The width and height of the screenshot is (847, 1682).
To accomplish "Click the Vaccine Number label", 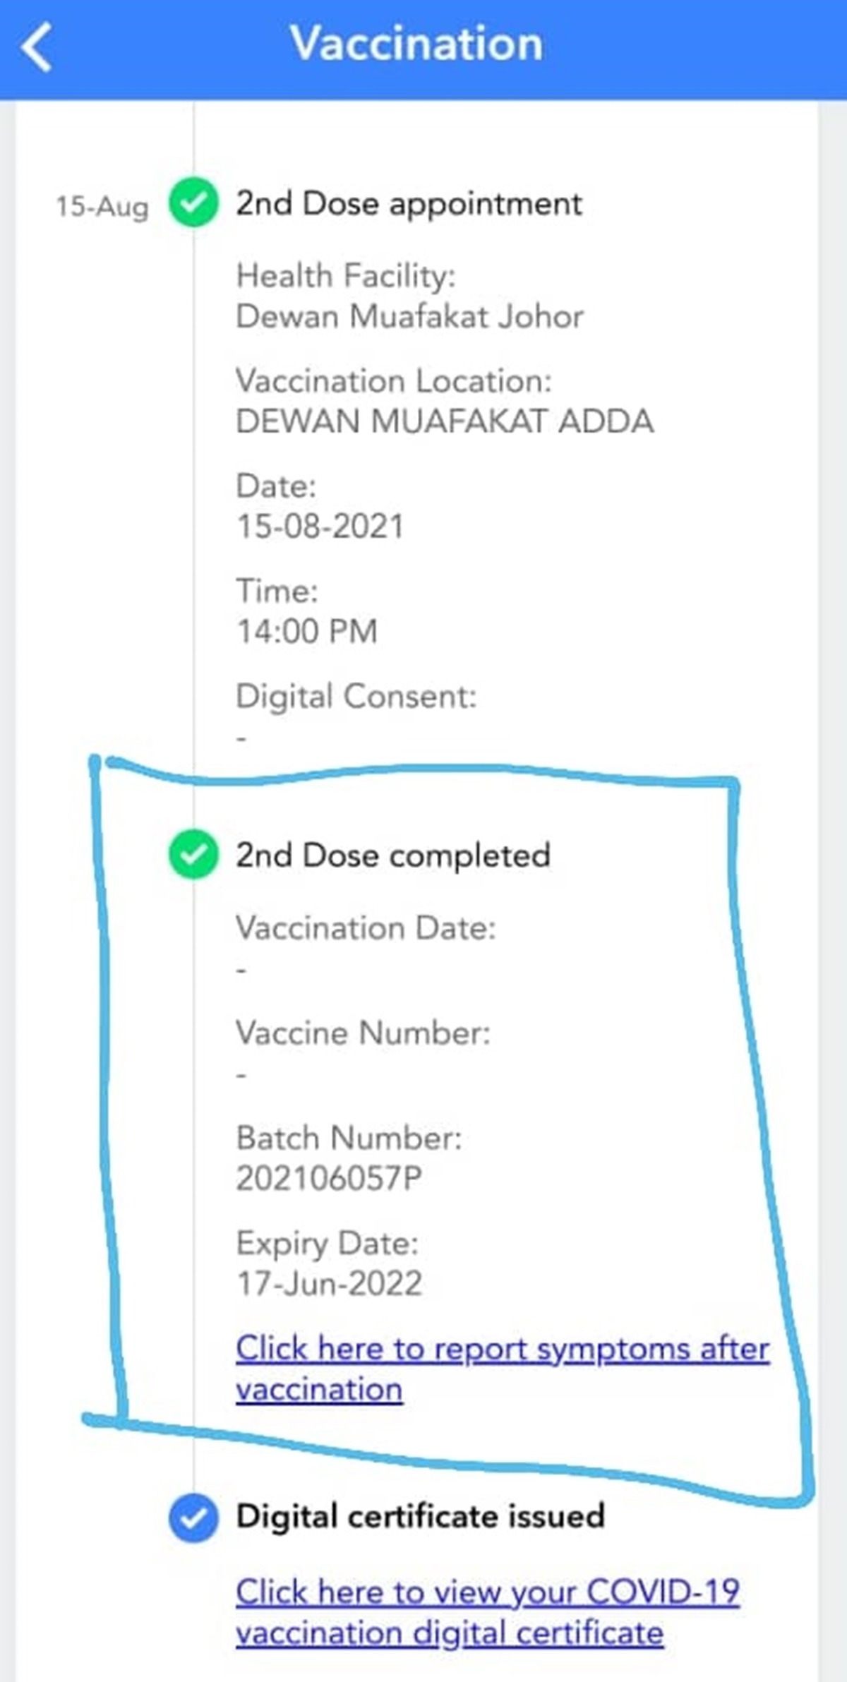I will (x=363, y=1033).
